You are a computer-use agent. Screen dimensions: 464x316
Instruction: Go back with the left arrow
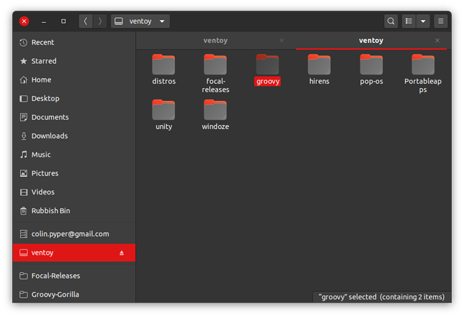pos(85,22)
